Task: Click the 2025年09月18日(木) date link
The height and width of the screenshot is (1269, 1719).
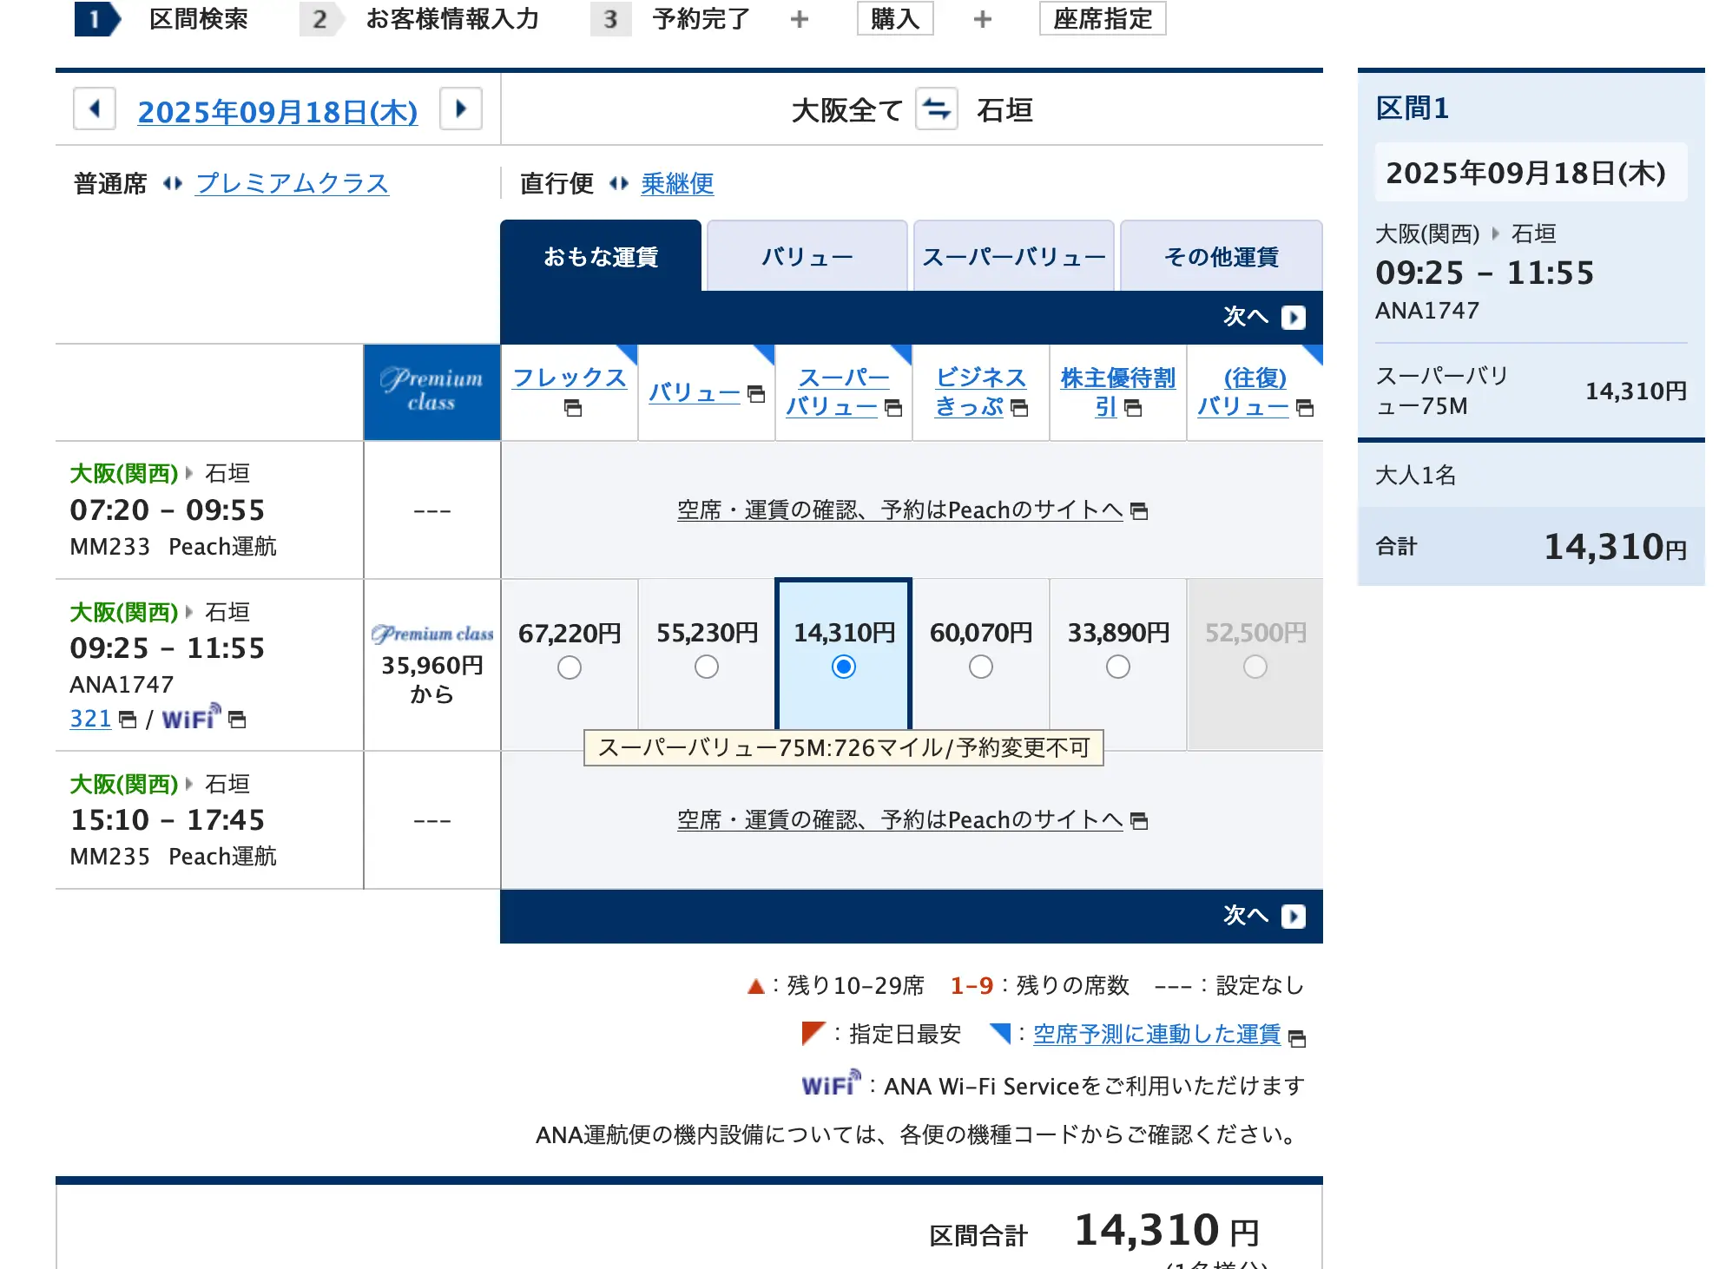Action: coord(278,112)
